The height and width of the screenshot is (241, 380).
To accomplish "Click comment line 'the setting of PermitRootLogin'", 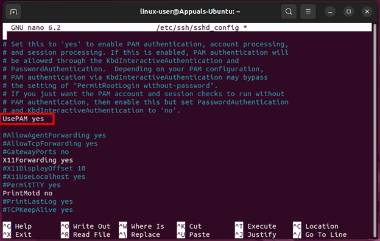I will [110, 85].
